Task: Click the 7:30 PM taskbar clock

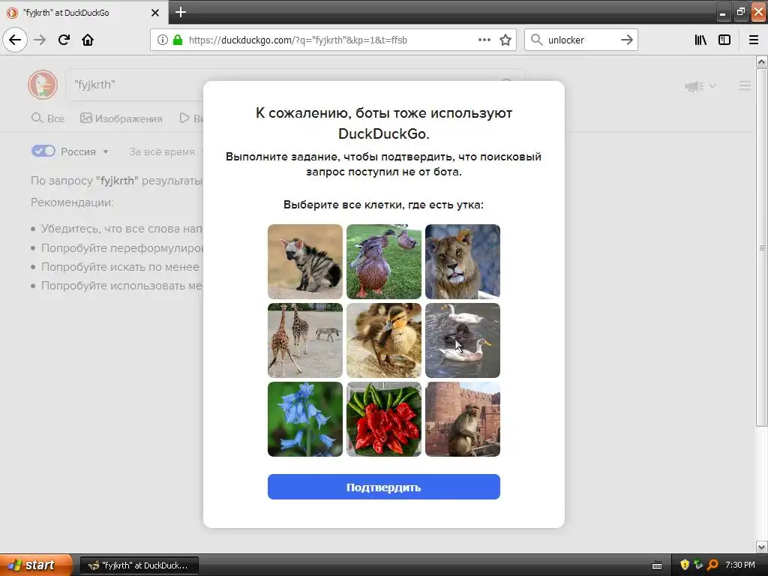Action: coord(740,565)
